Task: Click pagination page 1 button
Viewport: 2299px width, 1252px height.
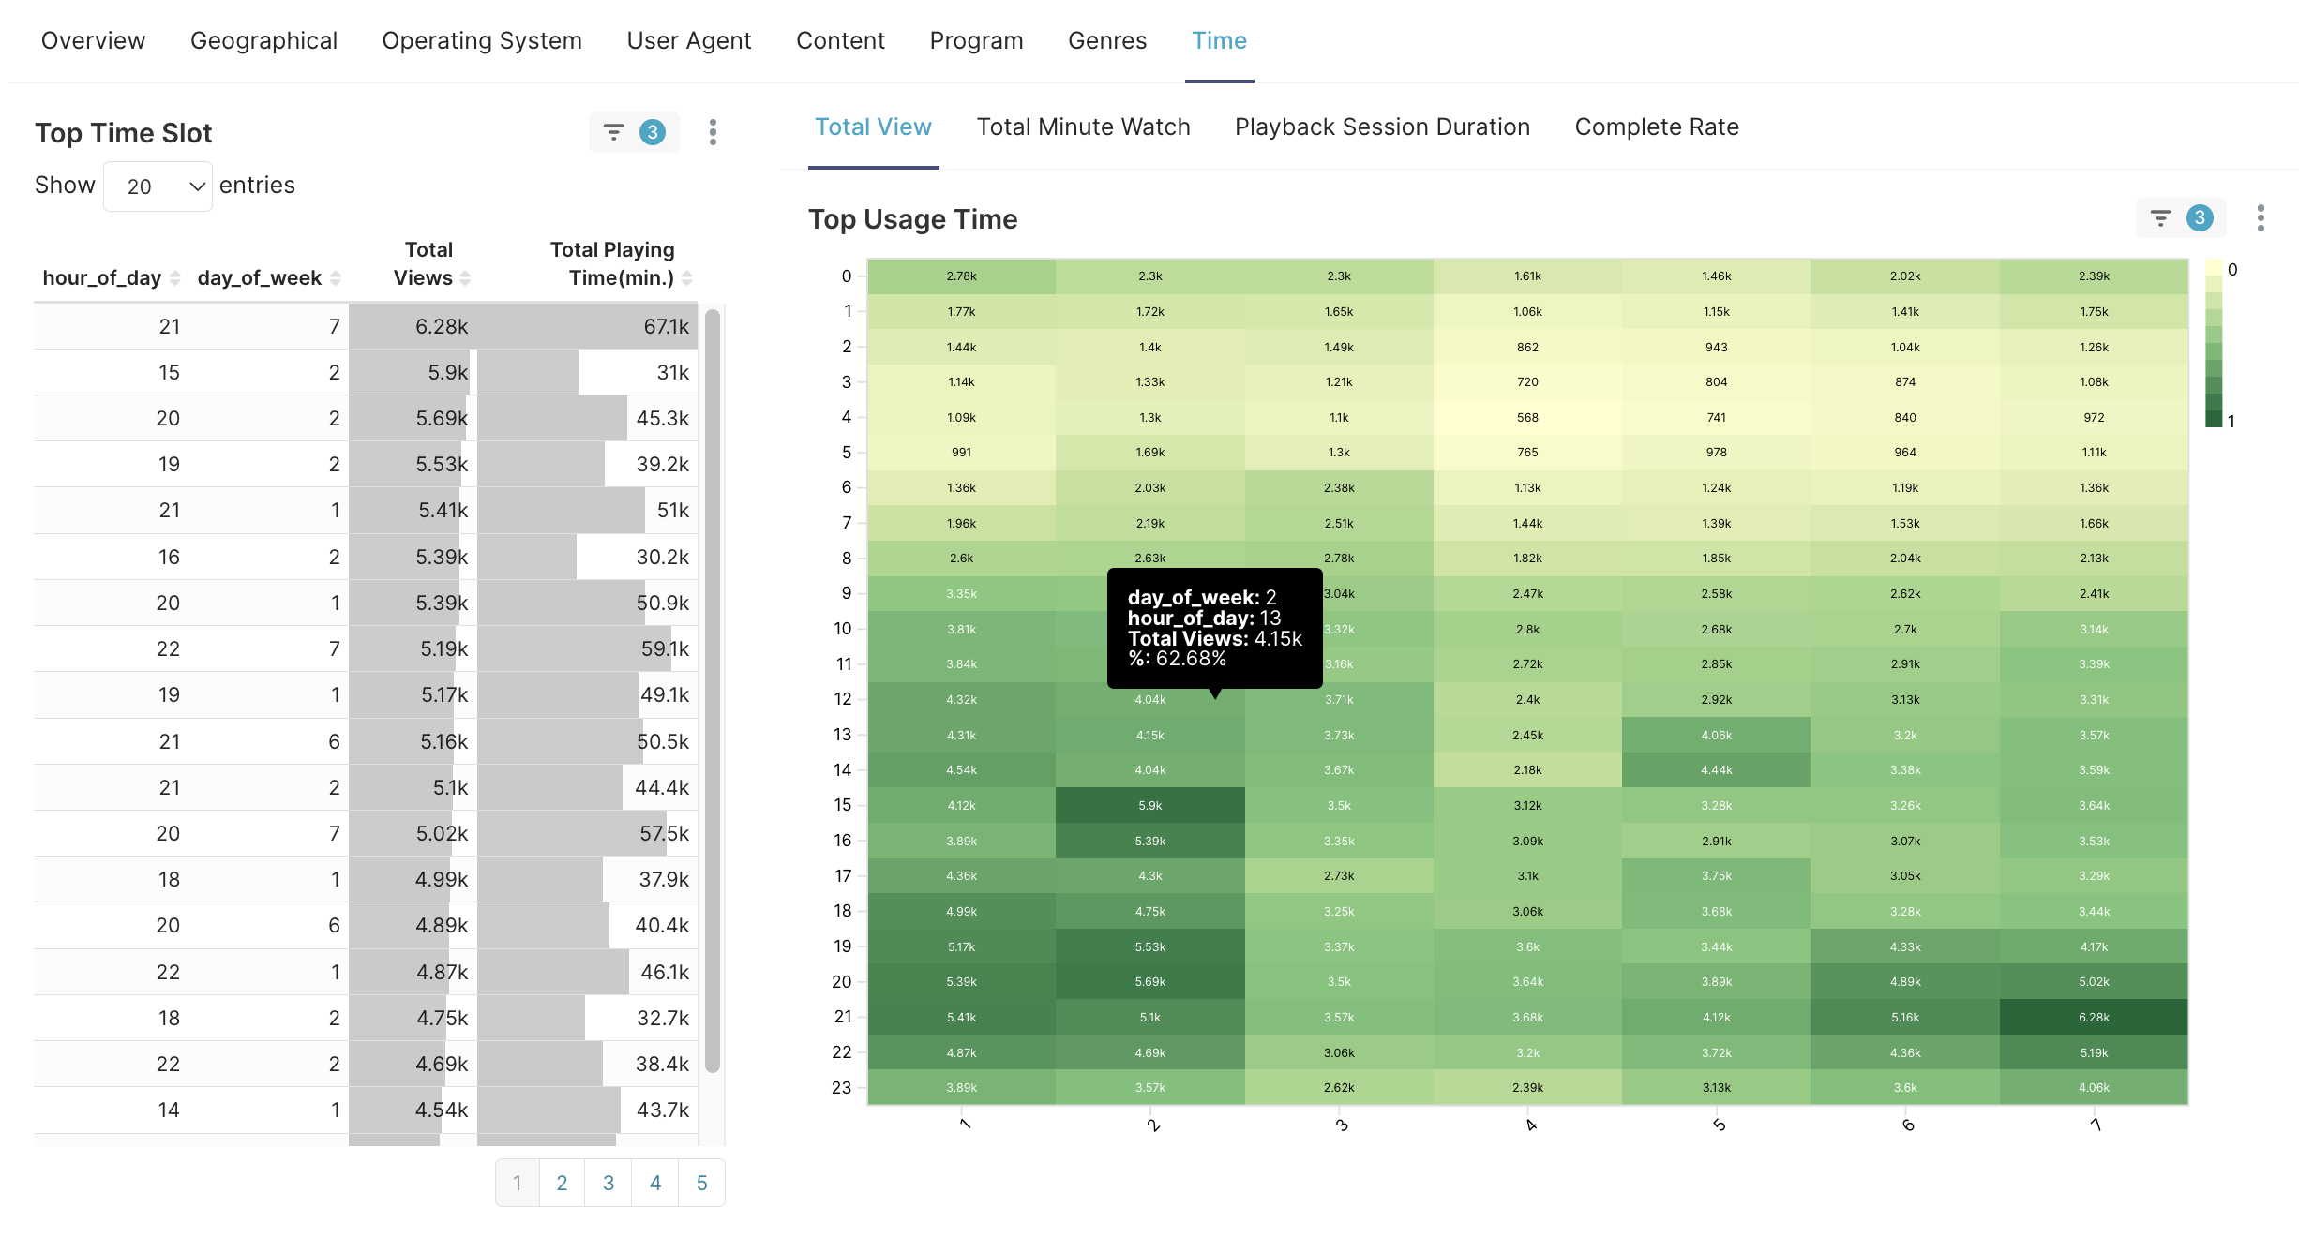Action: (x=518, y=1183)
